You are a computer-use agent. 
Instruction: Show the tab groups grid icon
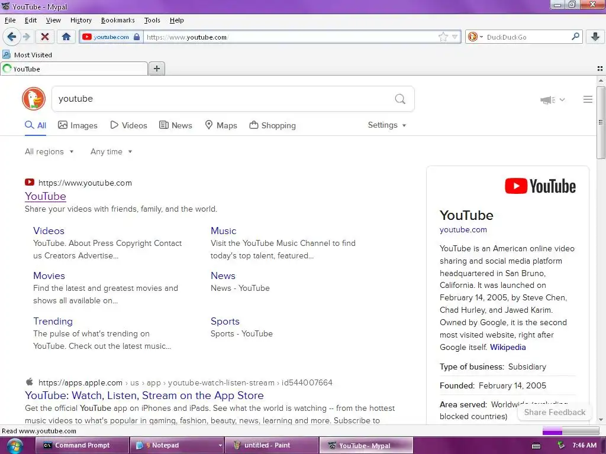[x=600, y=69]
